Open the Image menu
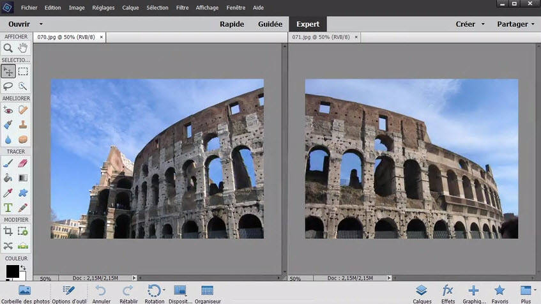Image resolution: width=541 pixels, height=304 pixels. click(x=77, y=8)
